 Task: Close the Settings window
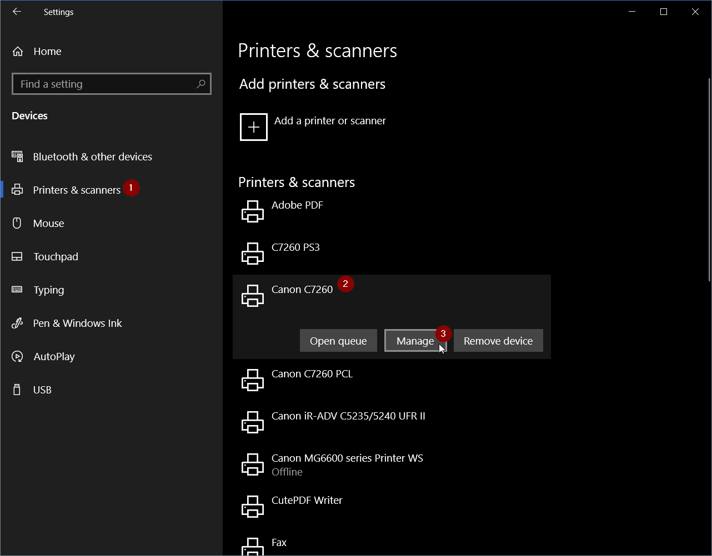695,12
